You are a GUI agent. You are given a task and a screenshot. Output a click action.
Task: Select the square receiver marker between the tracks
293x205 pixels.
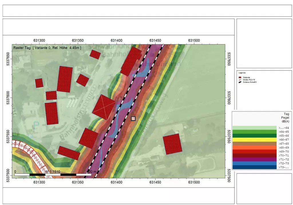coord(133,119)
